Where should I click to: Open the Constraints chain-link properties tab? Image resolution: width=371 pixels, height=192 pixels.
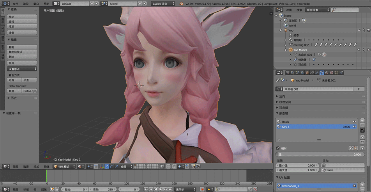[312, 73]
